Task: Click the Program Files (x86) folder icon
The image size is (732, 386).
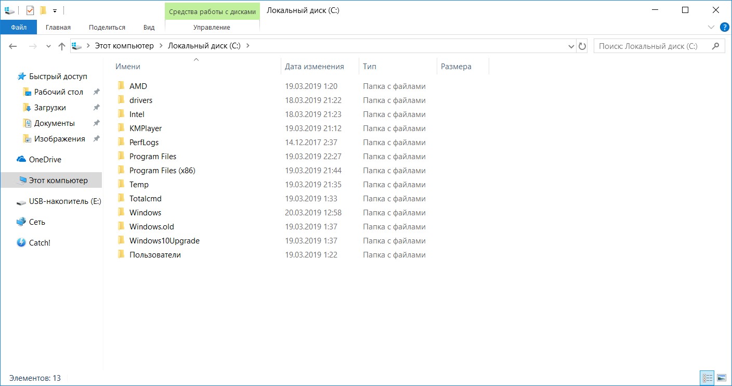Action: coord(121,170)
